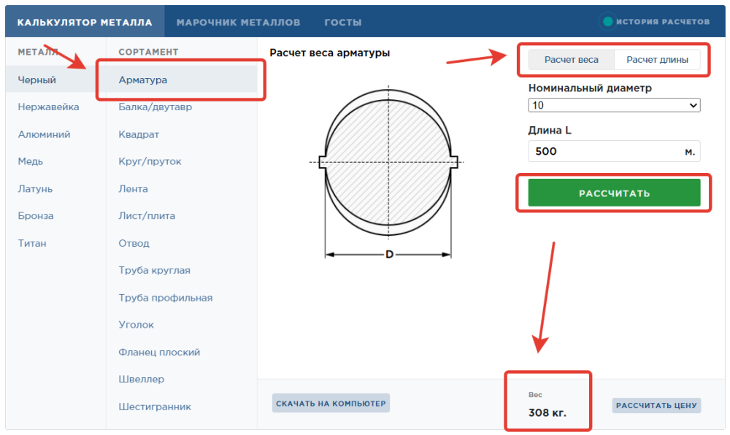Click Скачать на компьютер button

[331, 404]
